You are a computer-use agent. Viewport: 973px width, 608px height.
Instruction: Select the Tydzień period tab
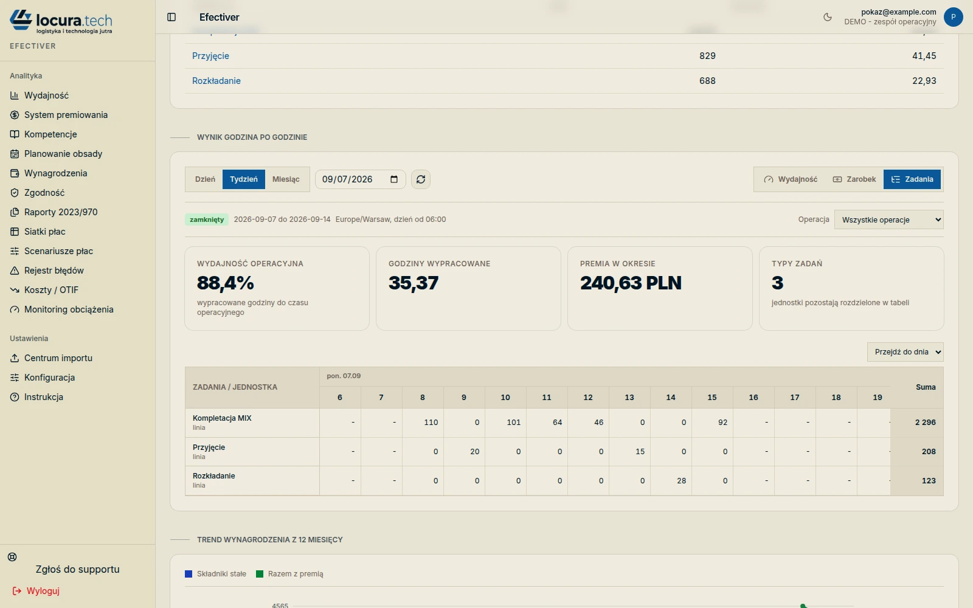pyautogui.click(x=244, y=179)
